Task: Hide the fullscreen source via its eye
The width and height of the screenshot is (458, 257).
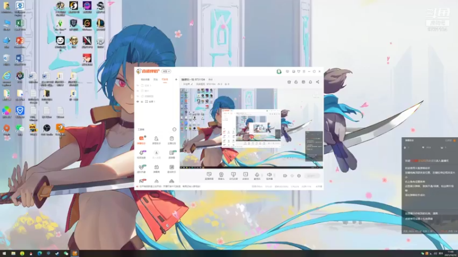Action: coord(137,102)
